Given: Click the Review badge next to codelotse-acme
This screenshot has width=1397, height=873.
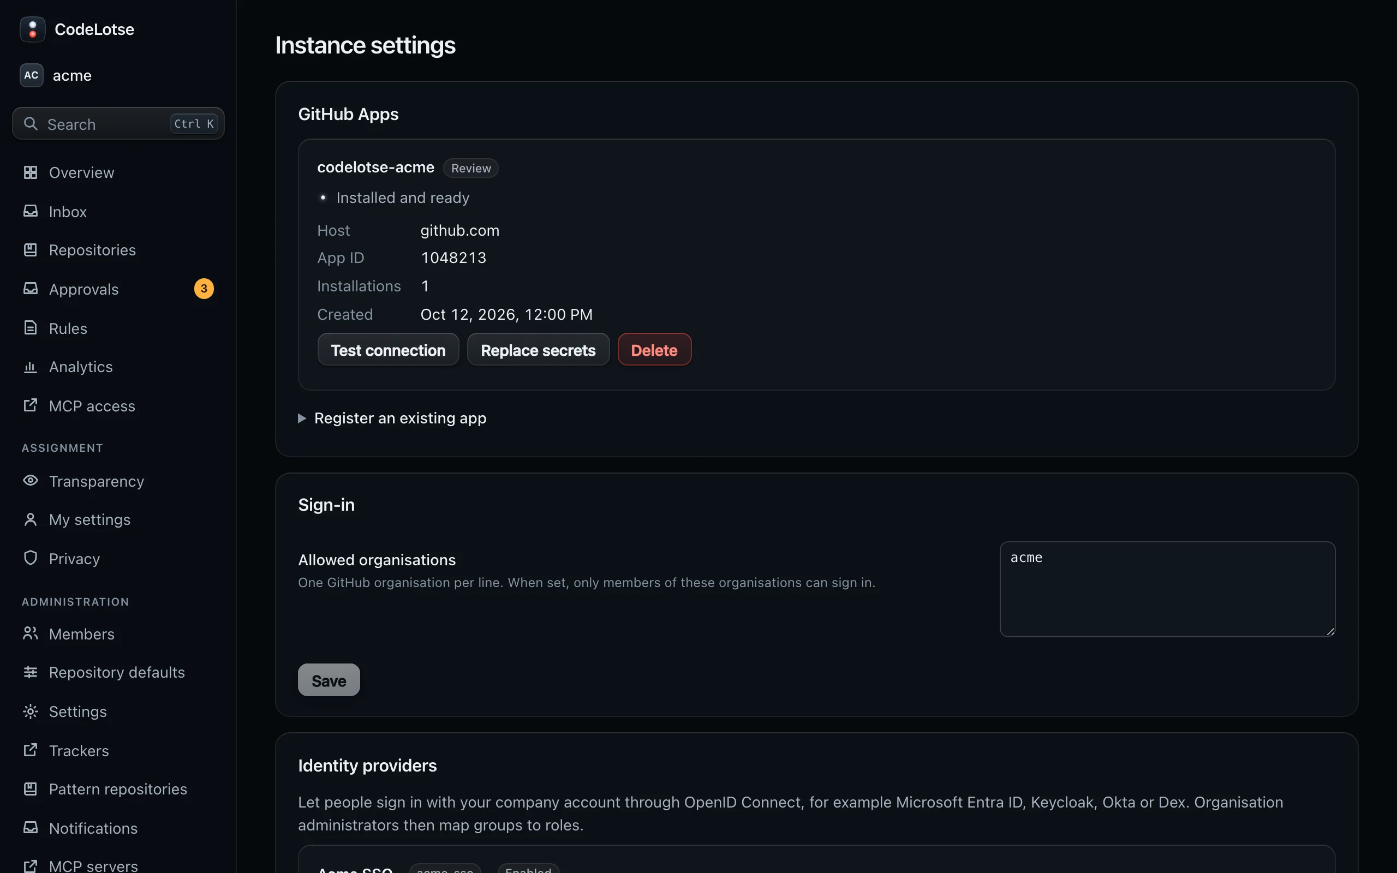Looking at the screenshot, I should pyautogui.click(x=470, y=168).
